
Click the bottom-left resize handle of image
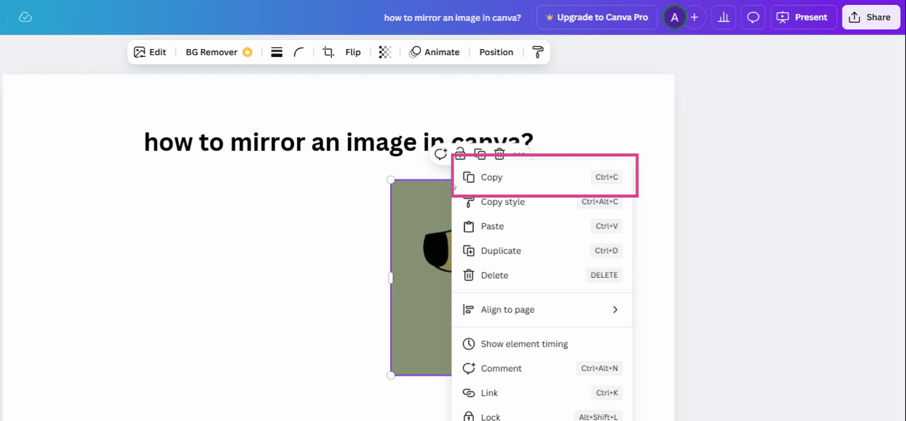[391, 376]
